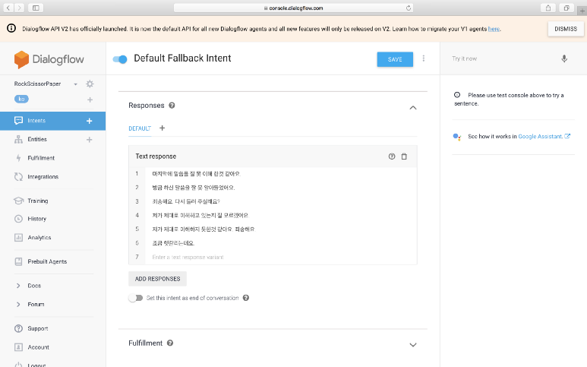
Task: Click help icon in Text response header
Action: pos(392,157)
